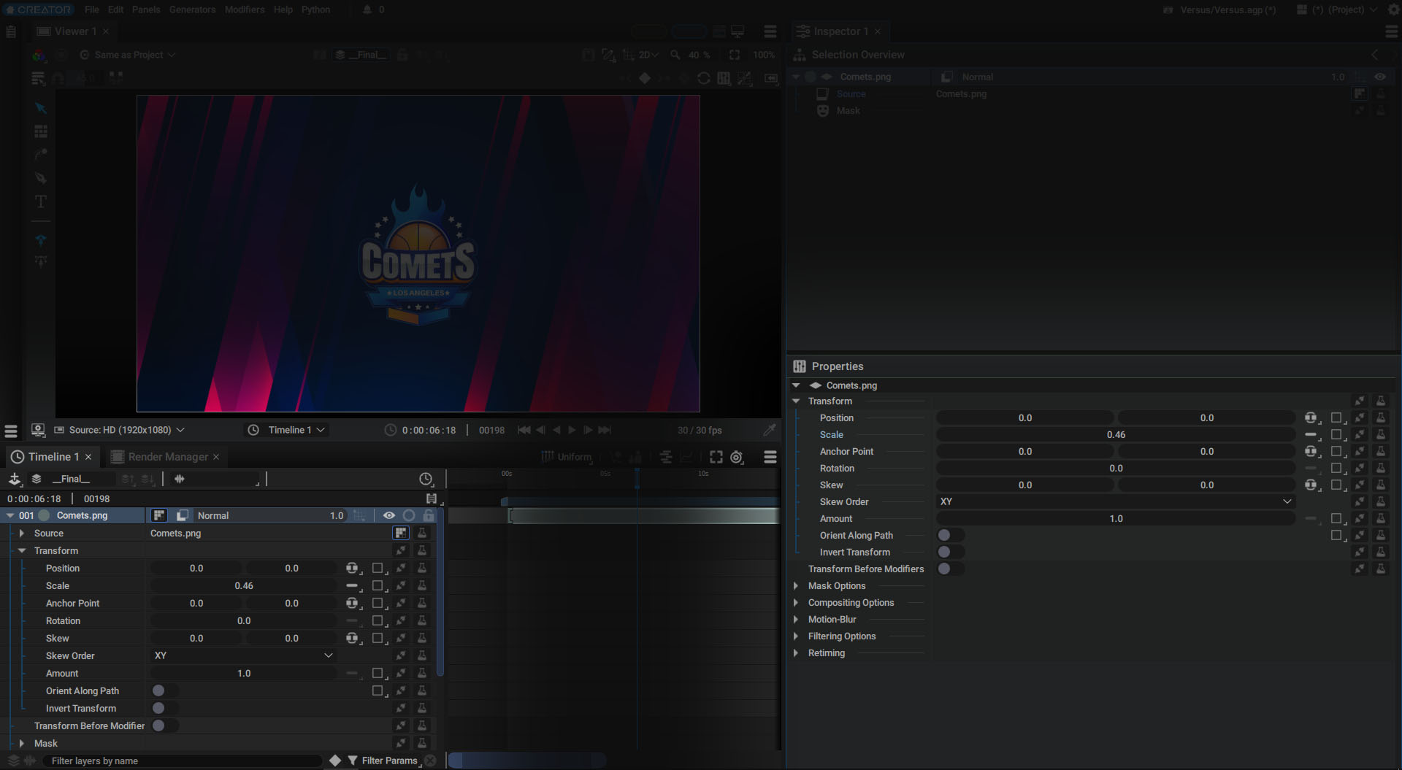Open Skew Order dropdown in Properties
This screenshot has height=770, width=1402.
click(1116, 501)
